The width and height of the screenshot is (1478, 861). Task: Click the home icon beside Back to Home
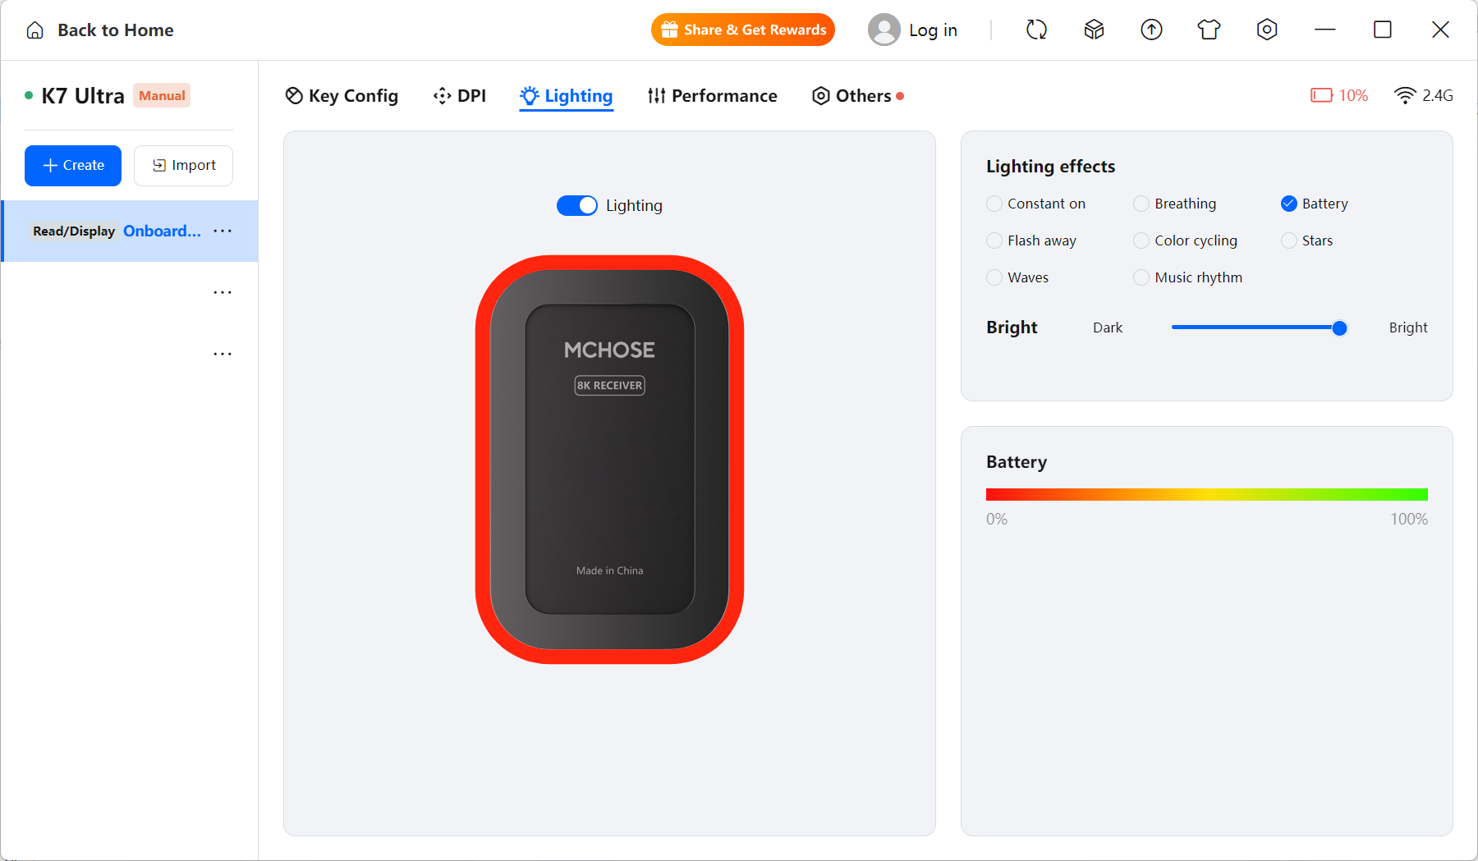tap(35, 30)
